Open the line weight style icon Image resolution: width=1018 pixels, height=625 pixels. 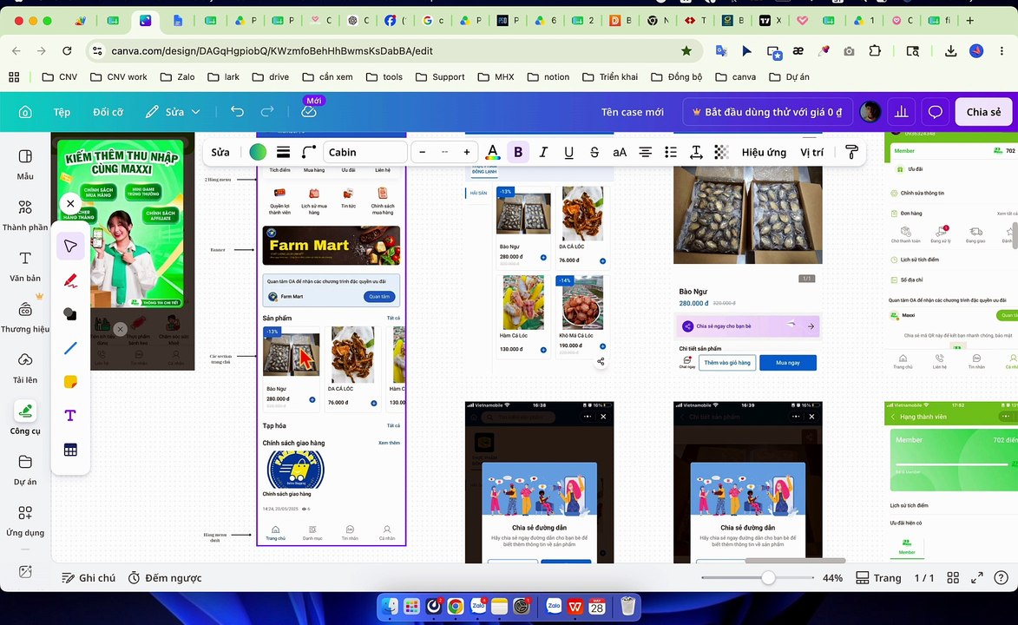pyautogui.click(x=283, y=152)
